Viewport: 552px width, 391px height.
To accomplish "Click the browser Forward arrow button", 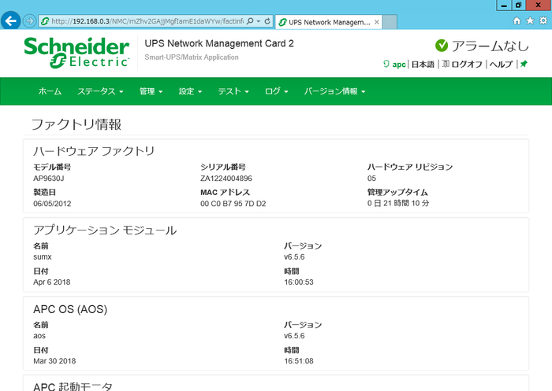I will [x=30, y=21].
